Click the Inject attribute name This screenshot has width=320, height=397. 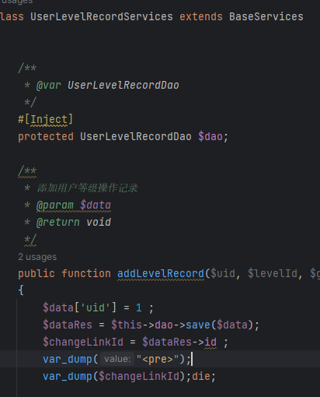pyautogui.click(x=49, y=120)
